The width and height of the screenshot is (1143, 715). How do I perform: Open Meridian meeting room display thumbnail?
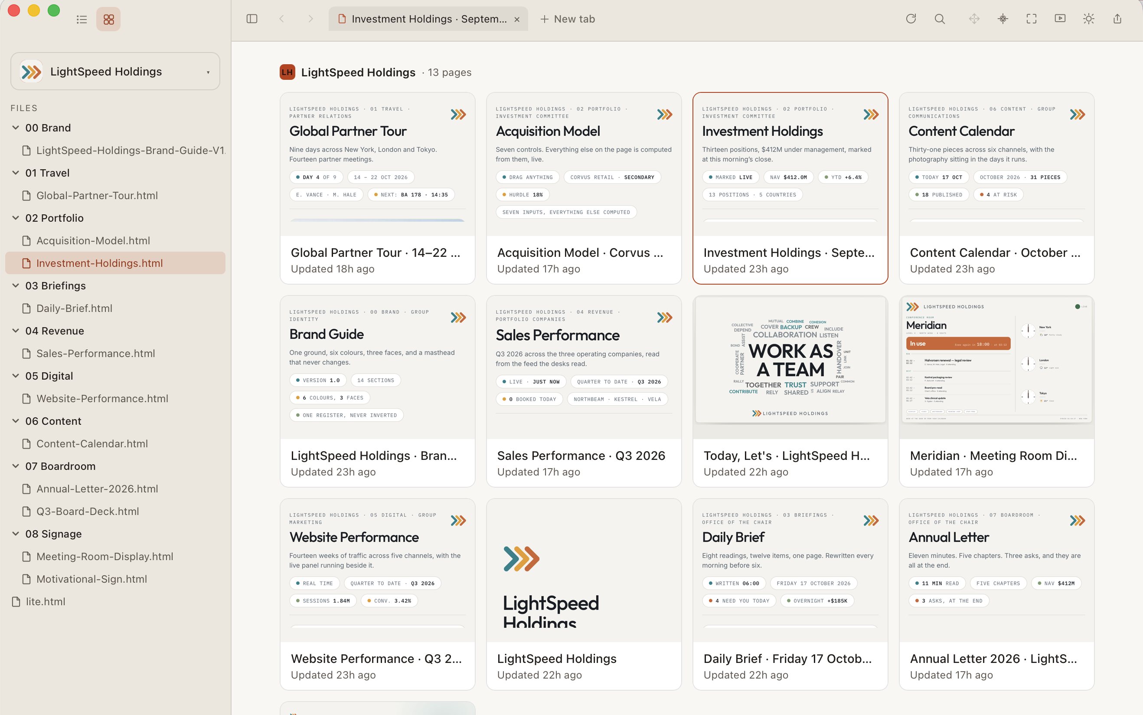coord(996,367)
